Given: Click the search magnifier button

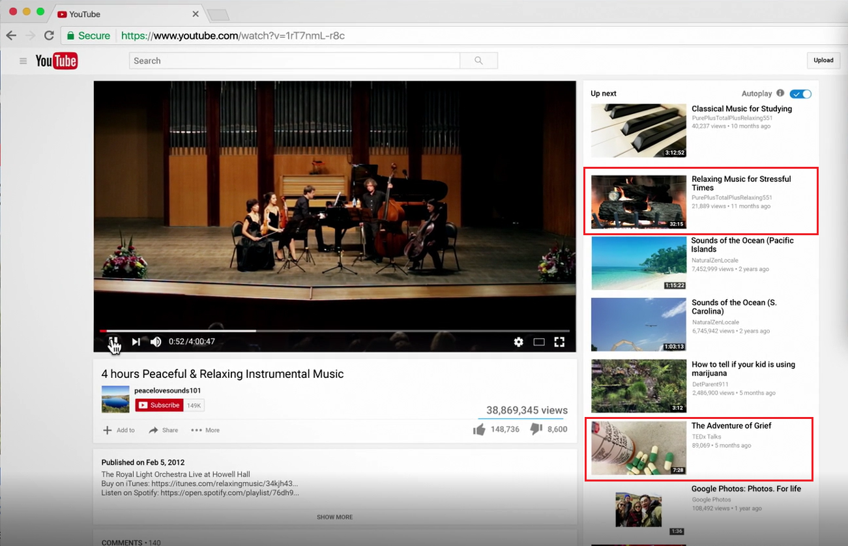Looking at the screenshot, I should coord(478,61).
